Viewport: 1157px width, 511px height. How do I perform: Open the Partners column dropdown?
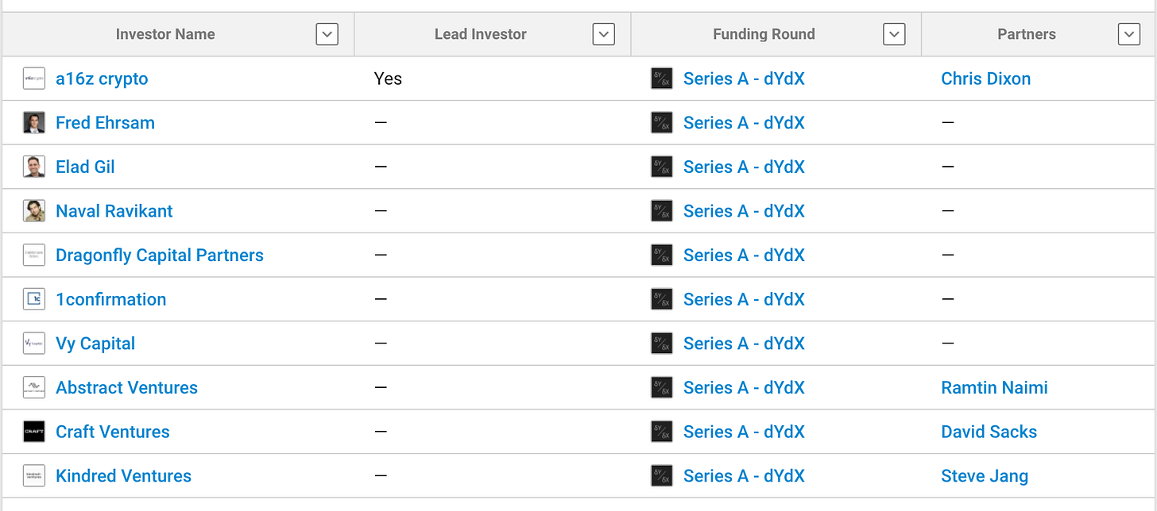[1129, 34]
